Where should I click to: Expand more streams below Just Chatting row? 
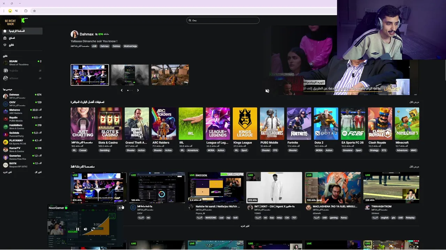[245, 226]
